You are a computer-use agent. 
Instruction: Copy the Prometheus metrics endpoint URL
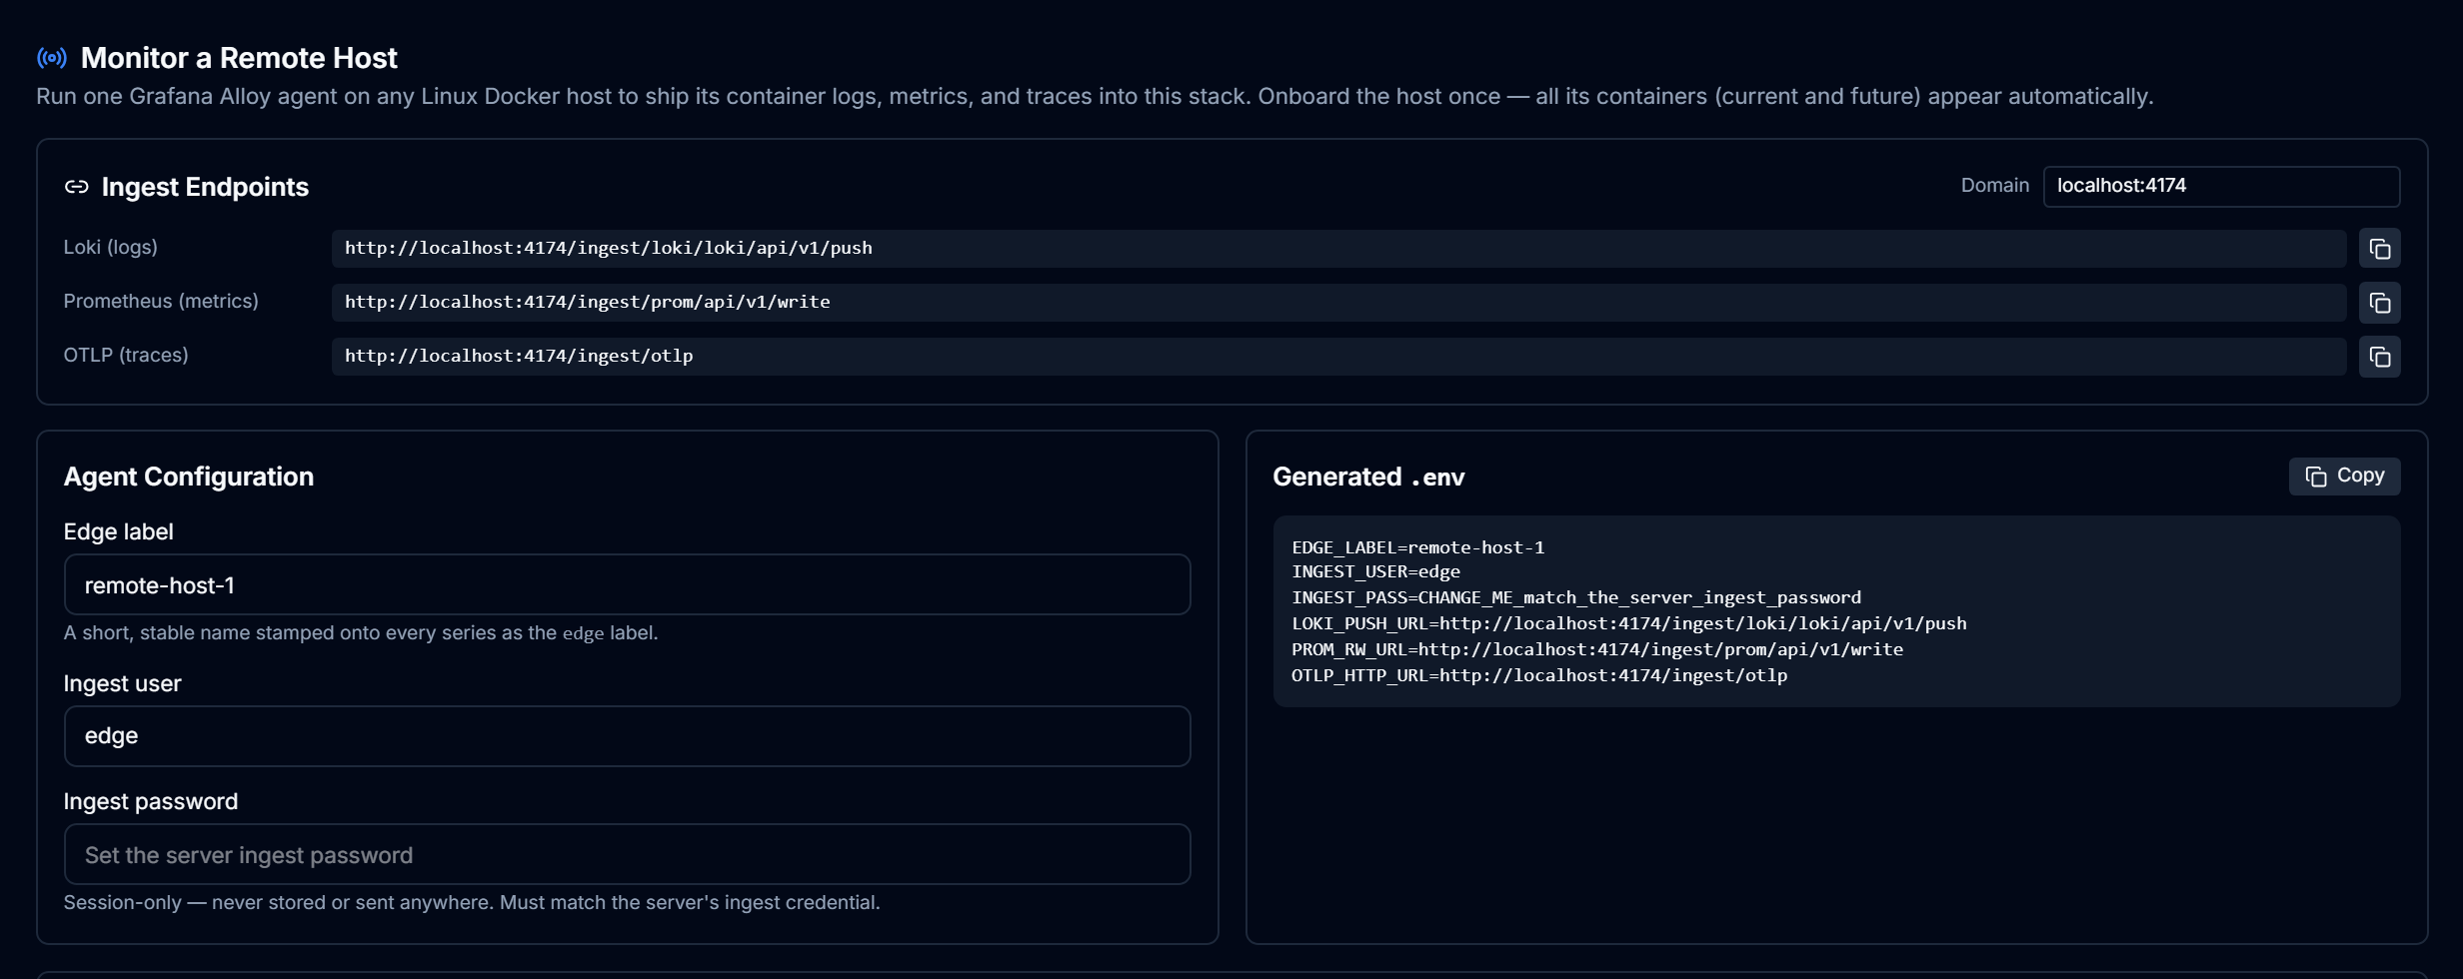tap(2379, 303)
